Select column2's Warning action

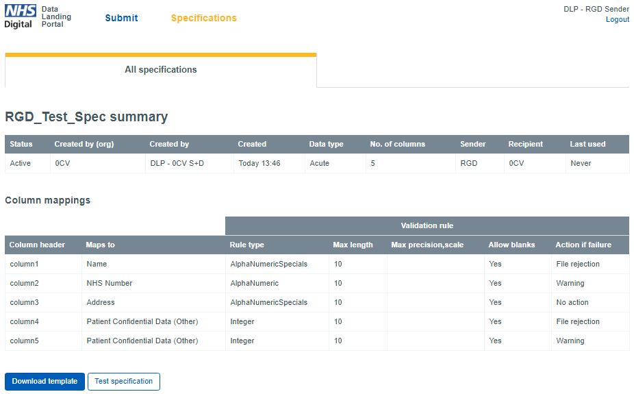point(590,283)
